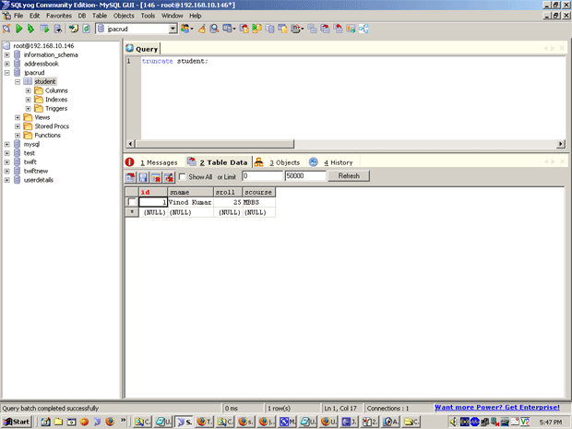Switch to the Objects tab

point(284,162)
